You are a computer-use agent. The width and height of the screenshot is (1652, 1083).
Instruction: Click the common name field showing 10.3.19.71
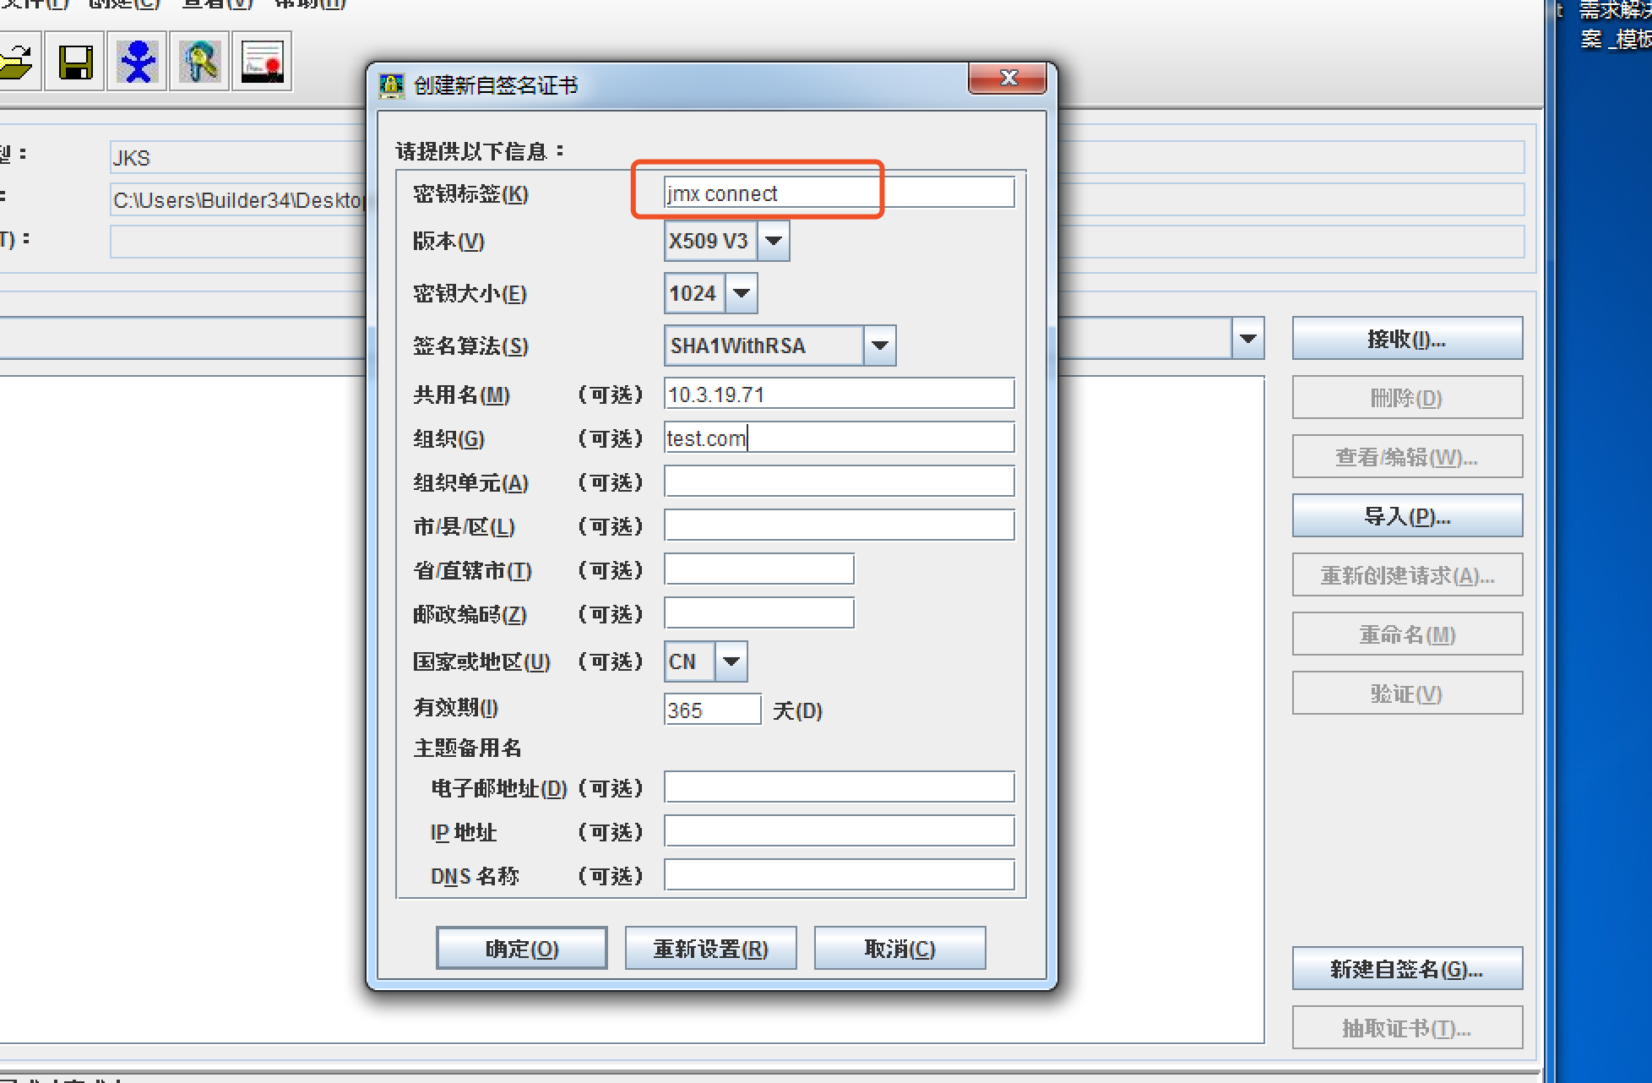839,394
